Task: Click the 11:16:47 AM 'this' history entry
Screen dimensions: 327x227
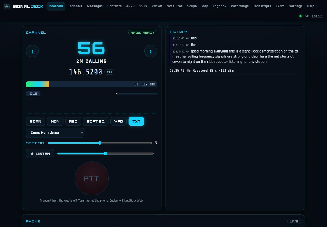Action: 184,38
